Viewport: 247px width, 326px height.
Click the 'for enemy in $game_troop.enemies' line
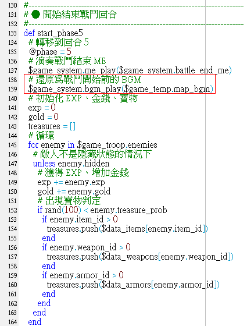point(92,145)
